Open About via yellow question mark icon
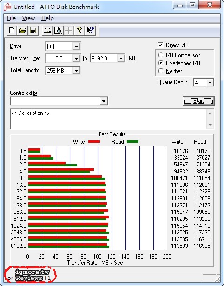The image size is (224, 286). pyautogui.click(x=79, y=30)
